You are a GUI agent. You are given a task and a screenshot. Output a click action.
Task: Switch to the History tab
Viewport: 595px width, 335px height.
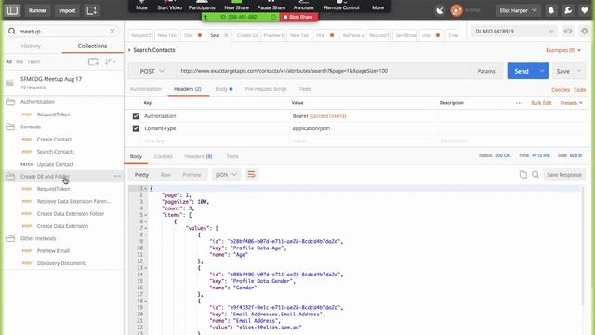[x=31, y=46]
